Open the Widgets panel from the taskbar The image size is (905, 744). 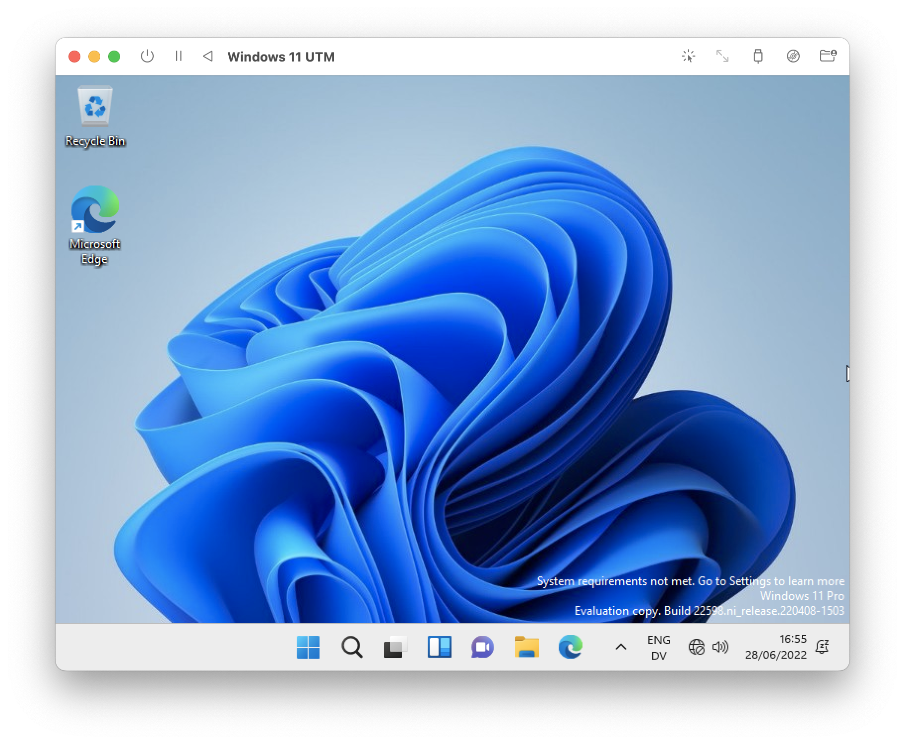click(x=440, y=646)
